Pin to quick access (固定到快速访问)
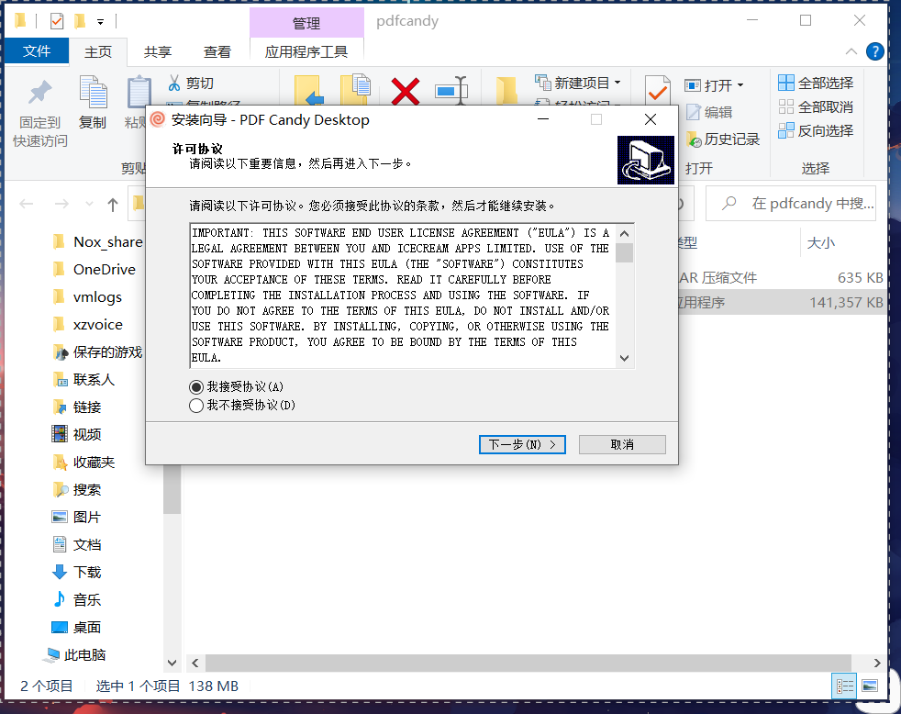The height and width of the screenshot is (714, 901). [40, 113]
